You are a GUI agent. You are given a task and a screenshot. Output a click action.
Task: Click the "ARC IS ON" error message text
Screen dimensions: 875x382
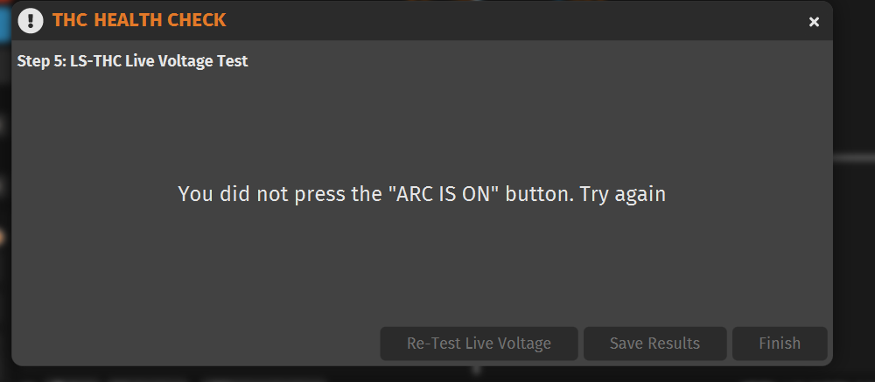point(422,194)
